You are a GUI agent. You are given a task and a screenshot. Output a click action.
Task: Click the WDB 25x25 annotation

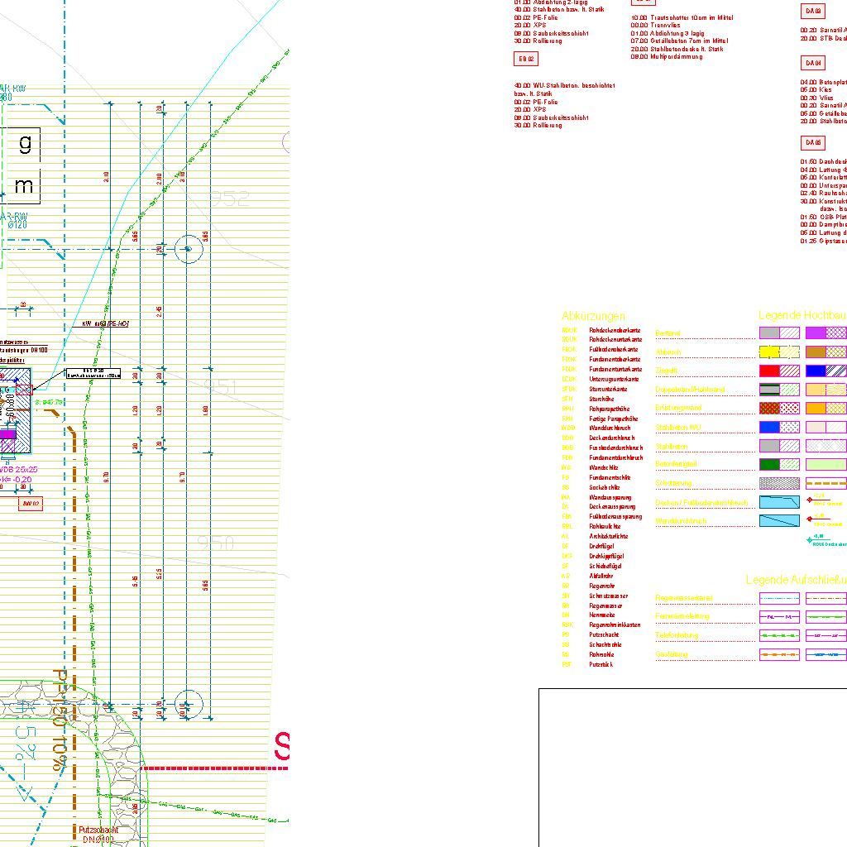point(20,470)
